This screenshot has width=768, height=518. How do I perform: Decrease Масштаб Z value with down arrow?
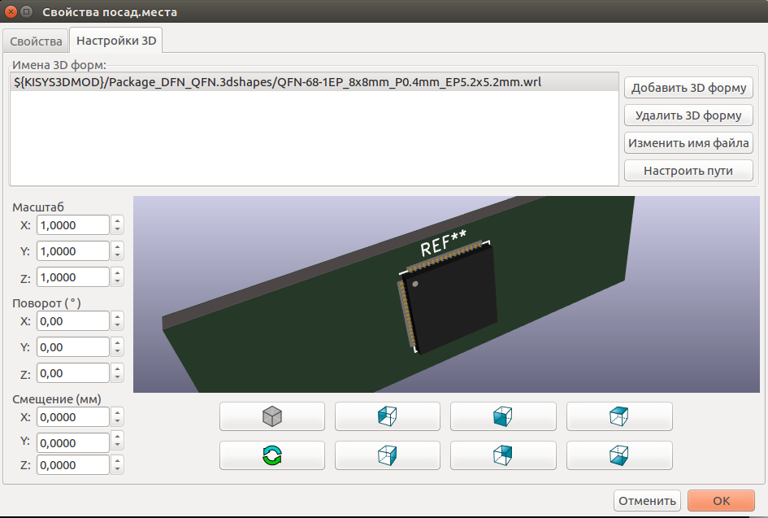[118, 281]
